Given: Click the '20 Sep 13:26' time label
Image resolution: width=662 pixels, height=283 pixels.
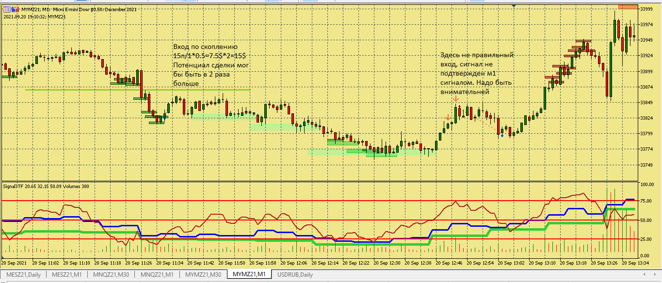Looking at the screenshot, I should pyautogui.click(x=603, y=263).
